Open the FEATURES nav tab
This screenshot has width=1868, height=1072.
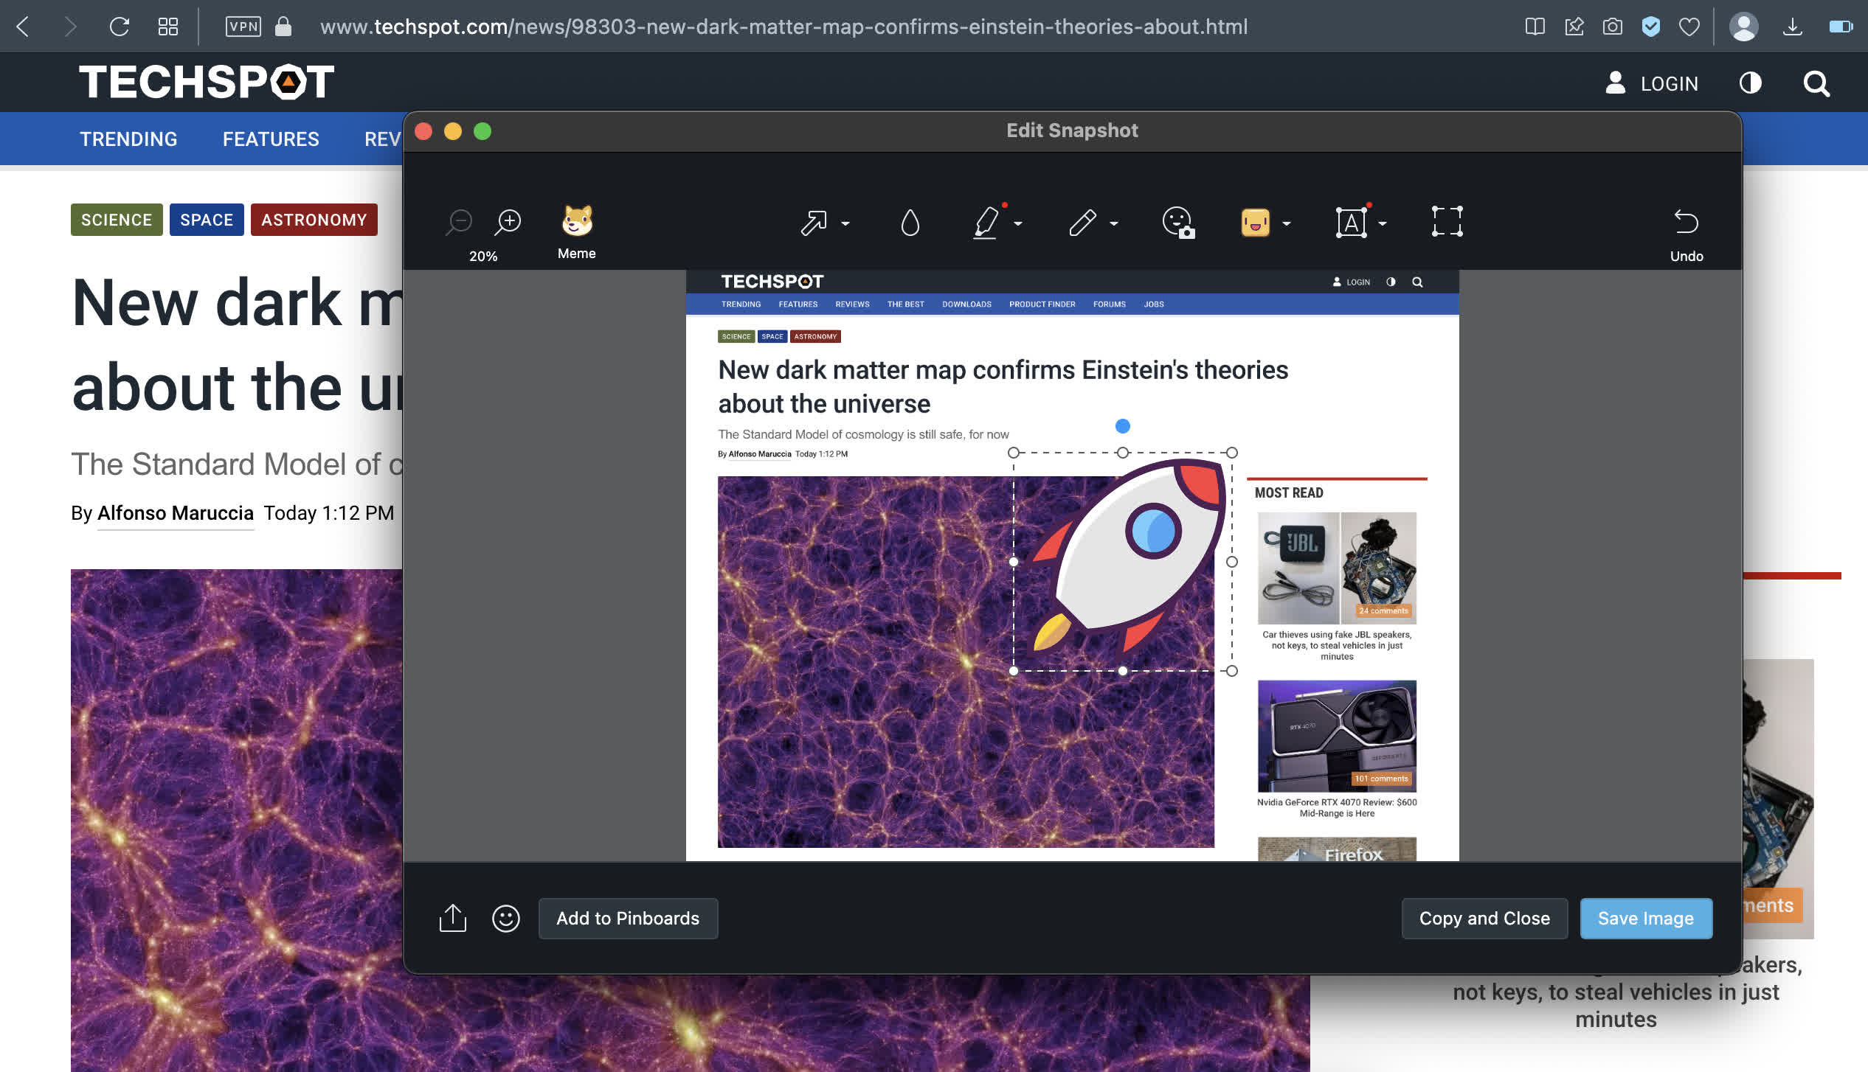point(271,139)
